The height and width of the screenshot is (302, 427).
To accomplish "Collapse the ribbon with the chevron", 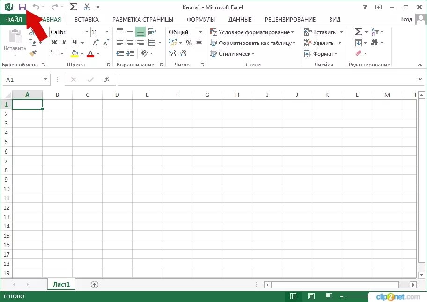I will (420, 65).
